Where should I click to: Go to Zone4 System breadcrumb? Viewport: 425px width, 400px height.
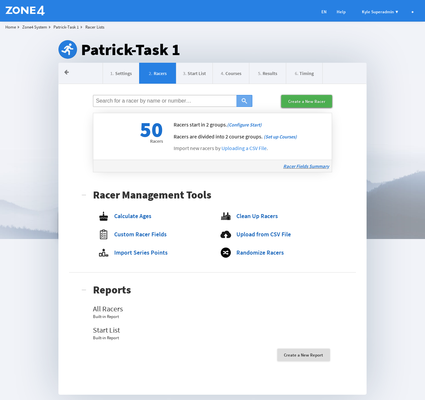coord(35,27)
